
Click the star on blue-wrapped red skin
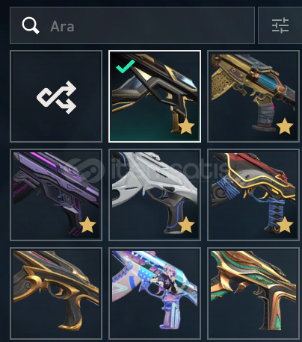point(285,225)
